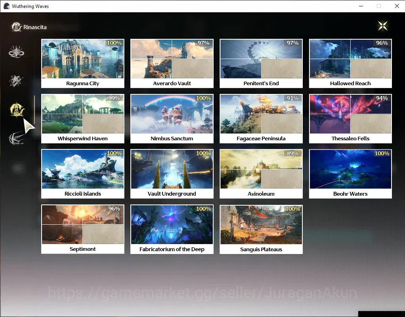Open the Averardo Vault area card
The width and height of the screenshot is (405, 317).
[x=172, y=63]
